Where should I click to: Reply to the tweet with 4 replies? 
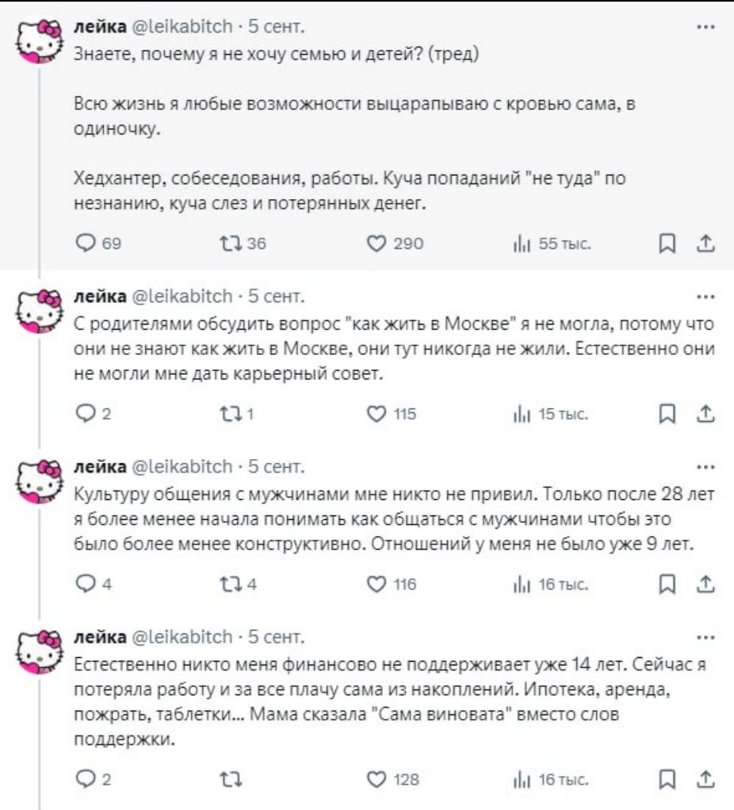83,584
